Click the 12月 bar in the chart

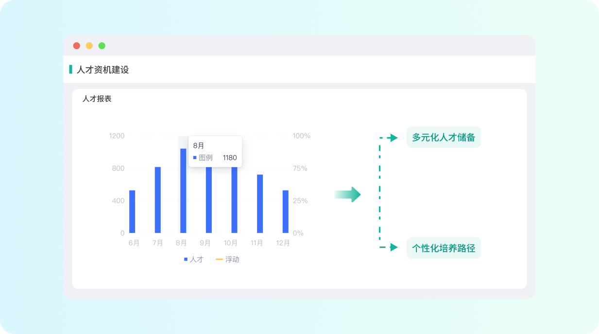tap(286, 211)
